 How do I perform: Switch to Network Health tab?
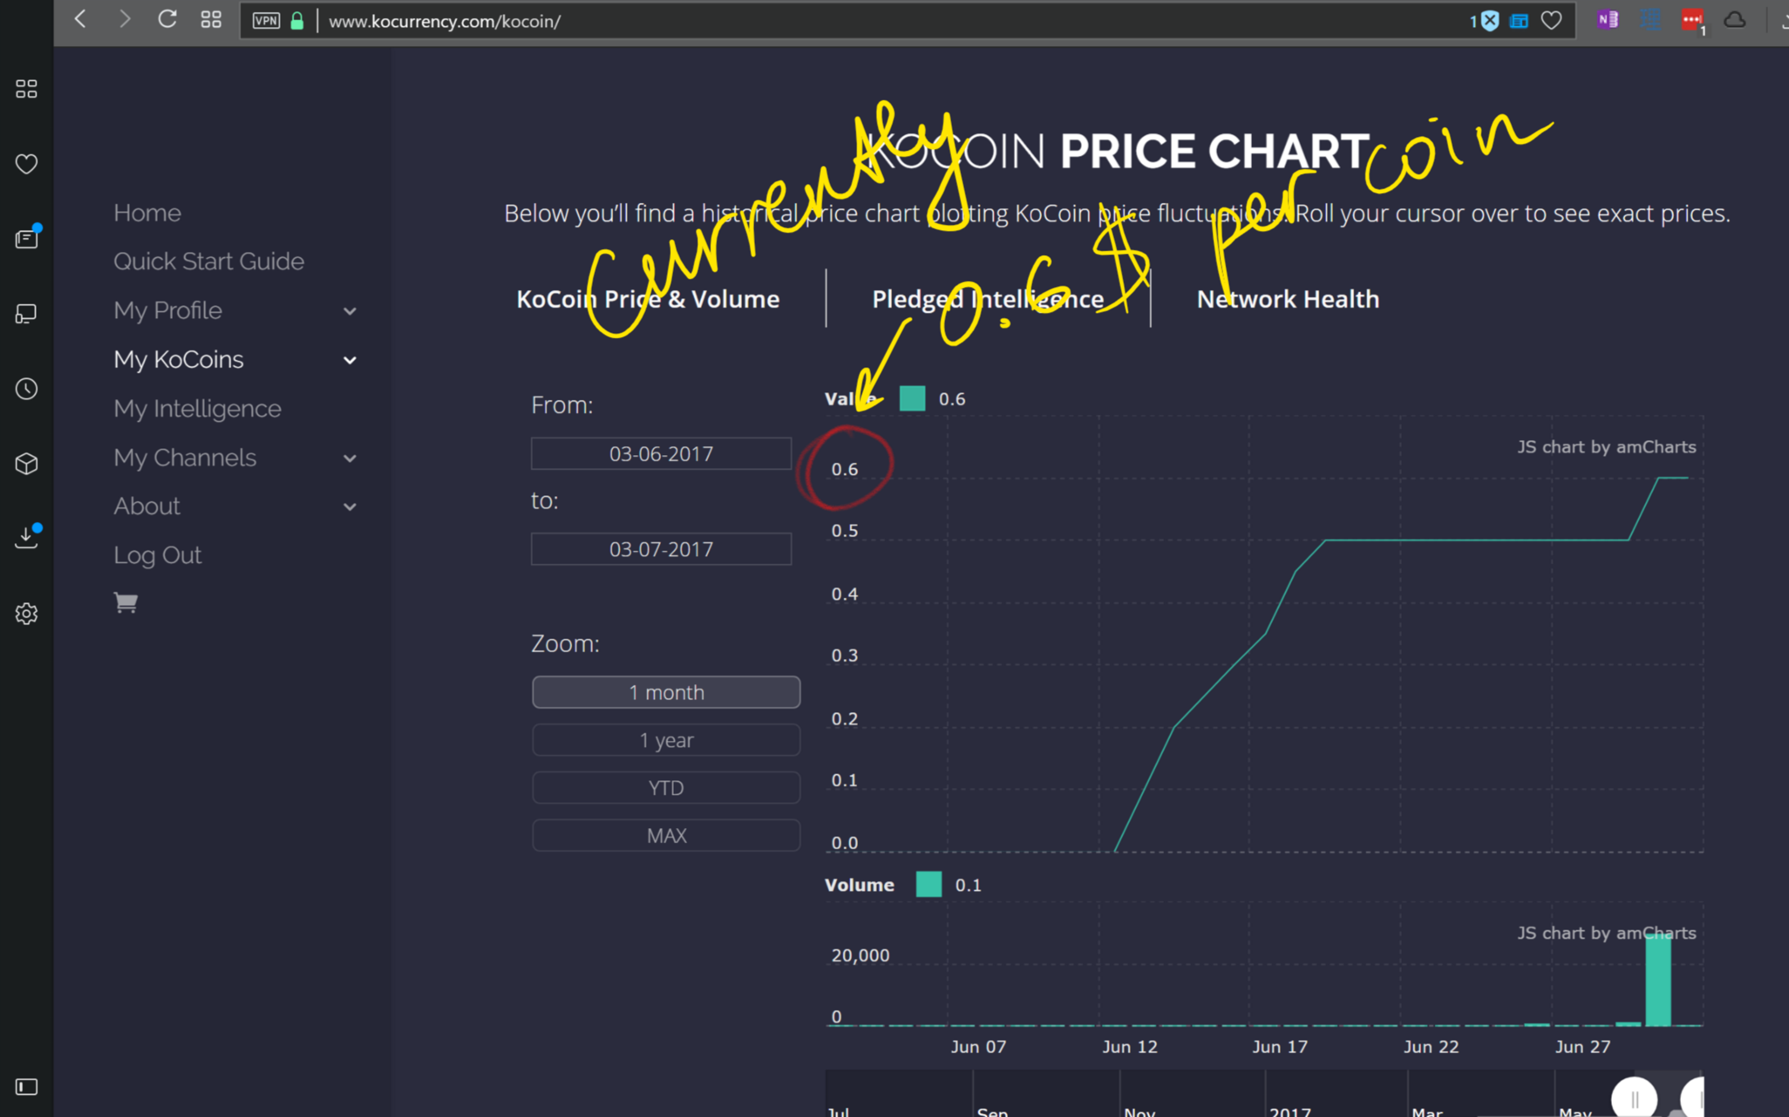coord(1288,299)
